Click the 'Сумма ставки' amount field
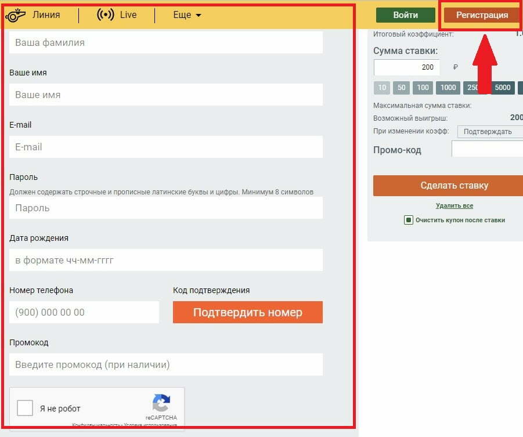Screen dimensions: 523x437 coord(406,67)
